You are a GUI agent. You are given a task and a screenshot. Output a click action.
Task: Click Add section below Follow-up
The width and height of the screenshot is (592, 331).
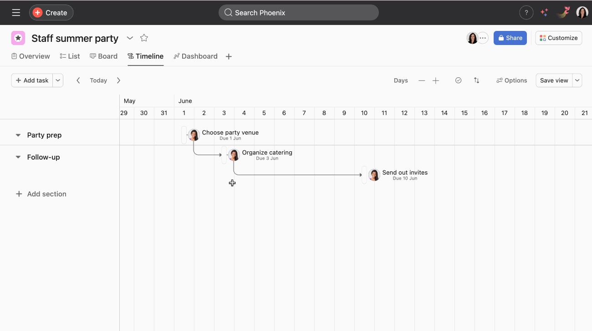41,194
